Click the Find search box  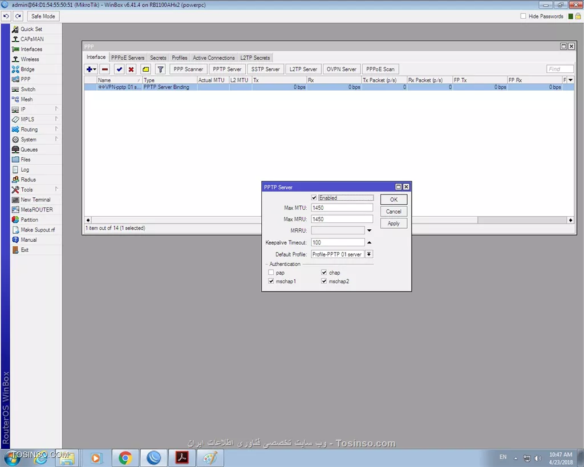pyautogui.click(x=560, y=69)
